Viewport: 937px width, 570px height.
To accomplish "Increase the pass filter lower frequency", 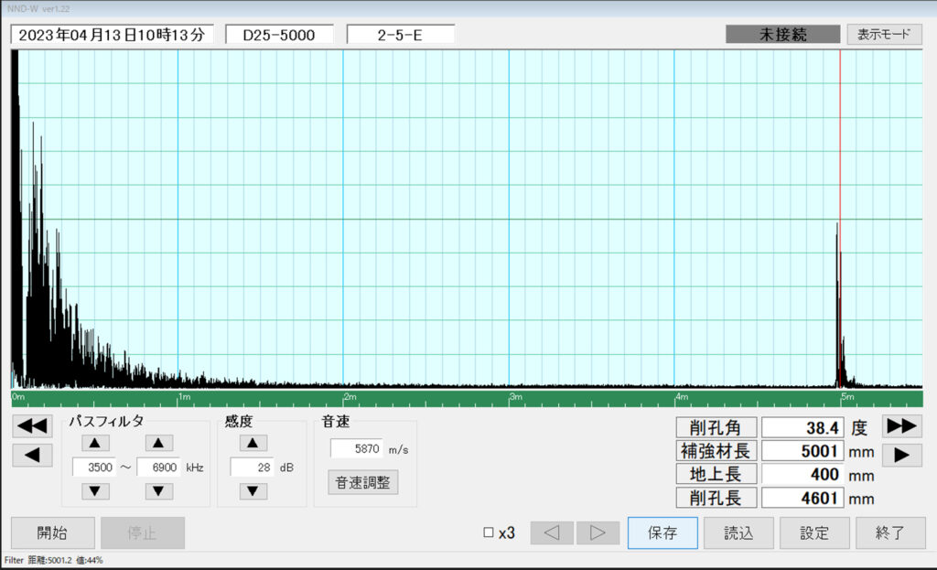I will 96,443.
